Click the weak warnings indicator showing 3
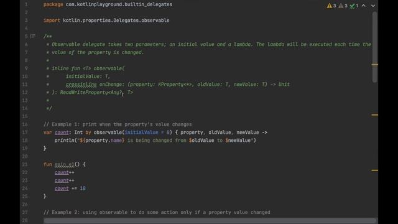The width and height of the screenshot is (398, 224). 343,6
